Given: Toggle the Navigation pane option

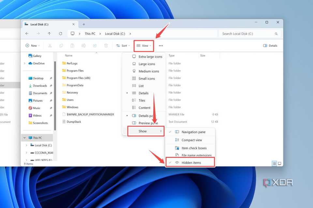Looking at the screenshot, I should coord(193,132).
